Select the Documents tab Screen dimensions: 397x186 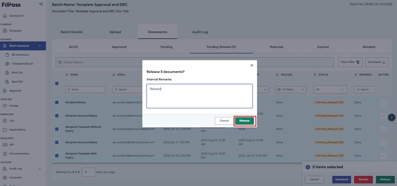tap(157, 32)
